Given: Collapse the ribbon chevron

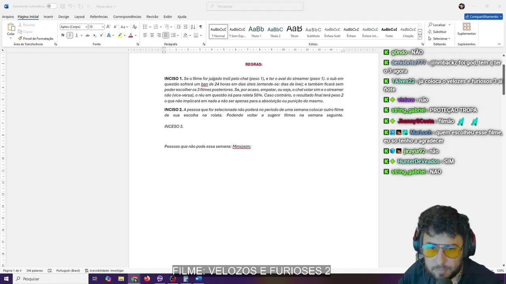Looking at the screenshot, I should [x=499, y=44].
